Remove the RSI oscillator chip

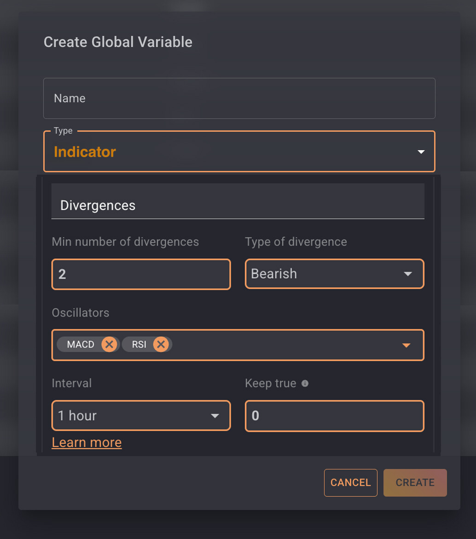161,345
